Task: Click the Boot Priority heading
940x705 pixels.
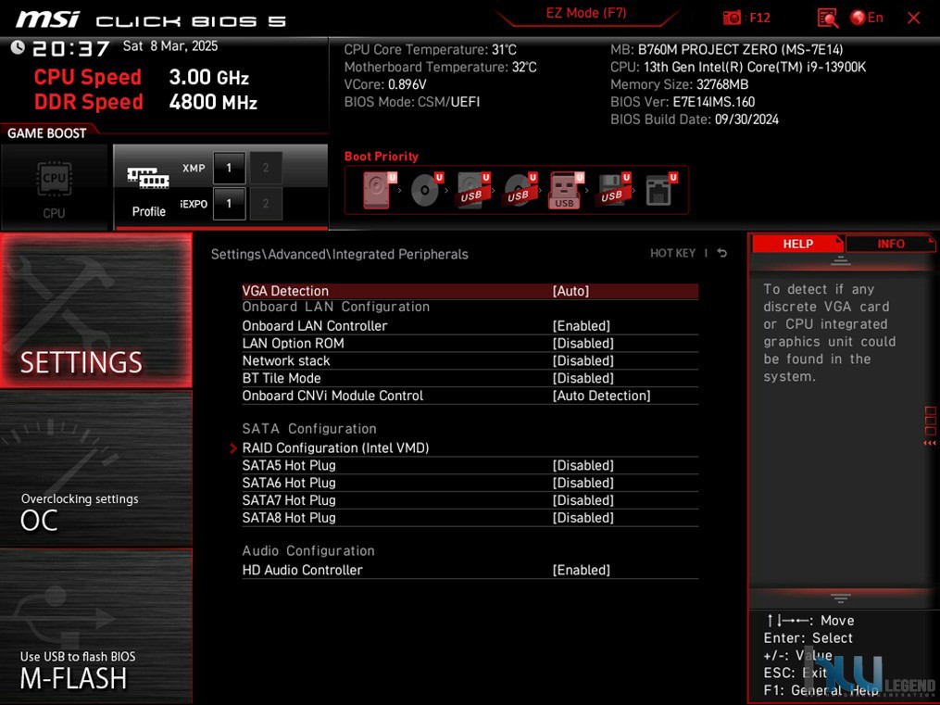Action: [x=382, y=157]
